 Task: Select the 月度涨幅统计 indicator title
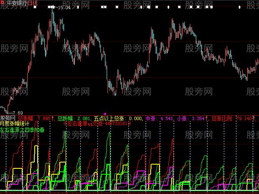(15, 124)
